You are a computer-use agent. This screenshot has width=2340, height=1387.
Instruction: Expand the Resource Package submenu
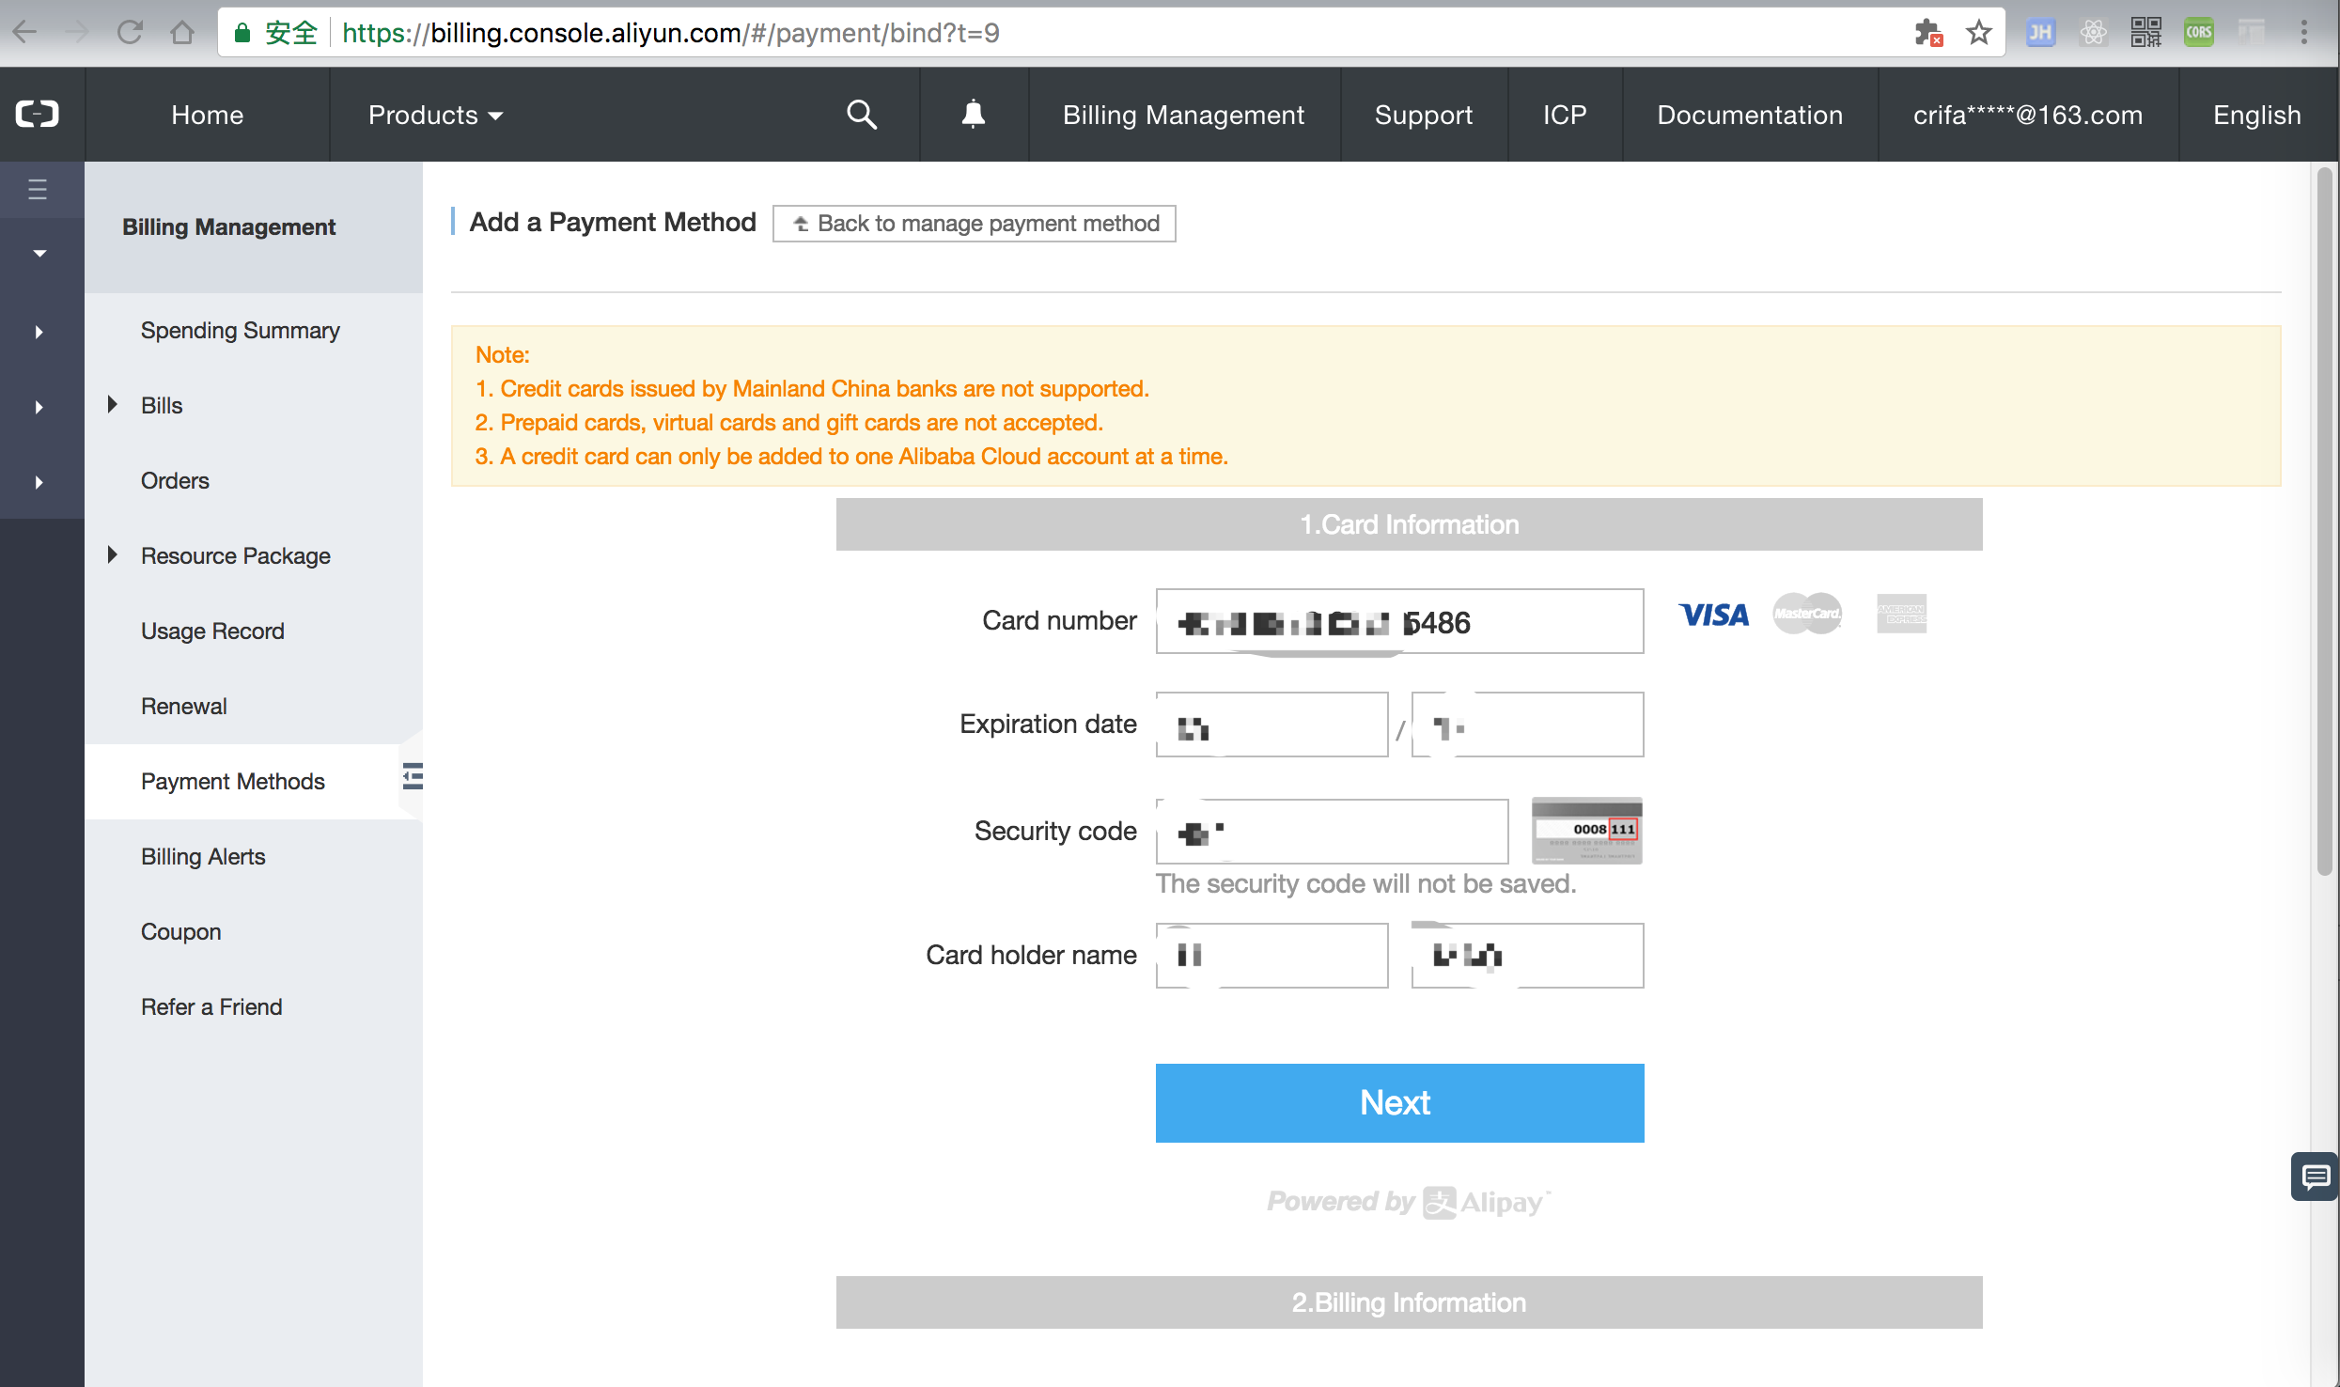[x=113, y=555]
